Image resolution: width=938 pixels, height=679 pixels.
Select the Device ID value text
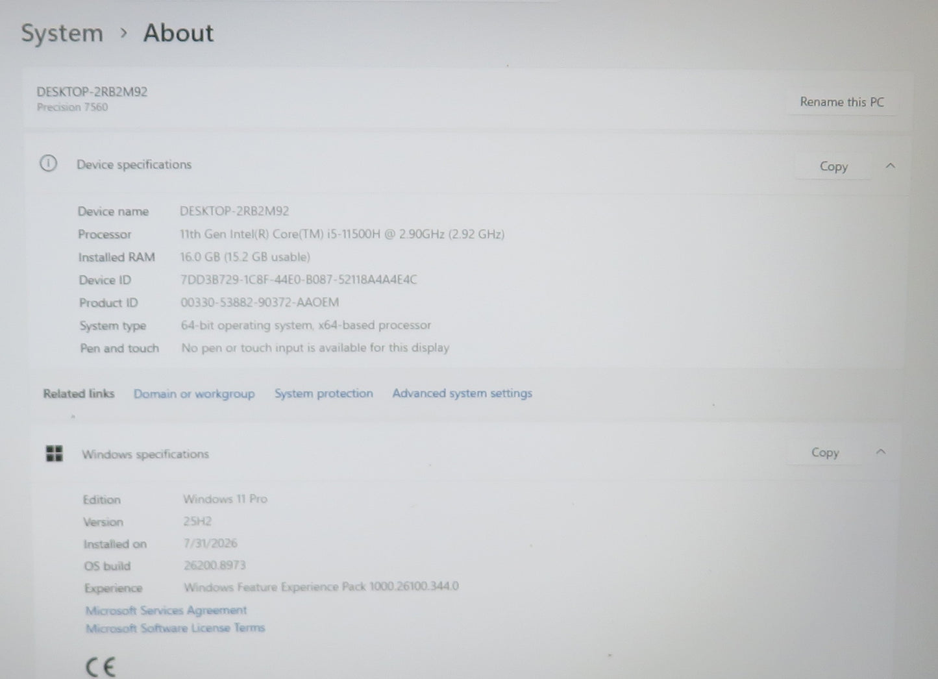[299, 280]
